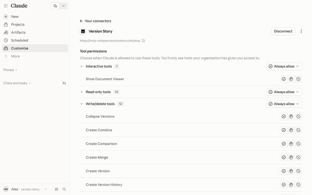Click the mcp-compare.versionstory.com URL text
Viewport: 312px width, 195px height.
point(110,41)
